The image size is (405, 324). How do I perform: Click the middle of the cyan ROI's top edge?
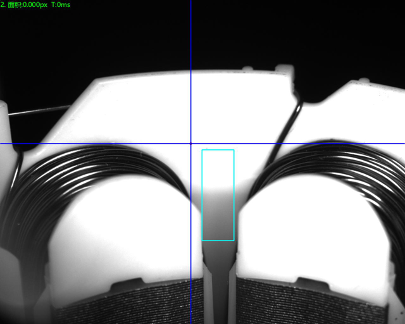(x=218, y=150)
